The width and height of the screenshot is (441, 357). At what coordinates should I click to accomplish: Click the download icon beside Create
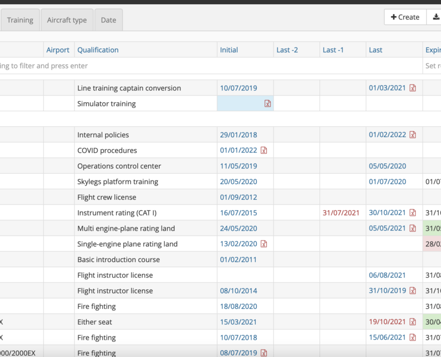tap(435, 17)
